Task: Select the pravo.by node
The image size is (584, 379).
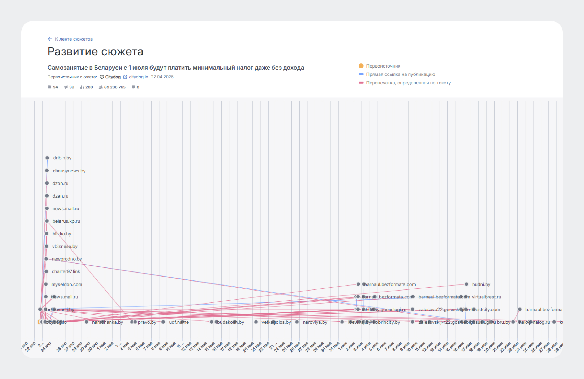Action: [x=132, y=322]
